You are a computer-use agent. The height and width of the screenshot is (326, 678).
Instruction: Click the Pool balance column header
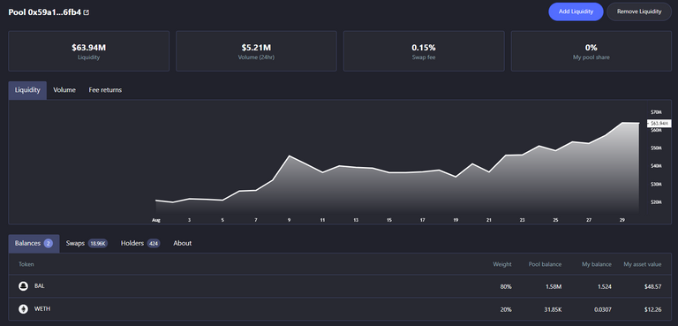tap(545, 264)
